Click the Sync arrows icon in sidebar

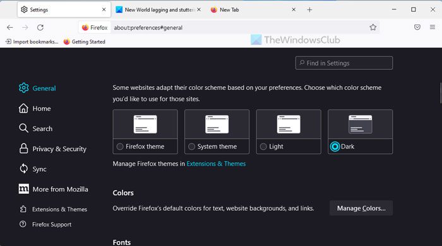24,169
